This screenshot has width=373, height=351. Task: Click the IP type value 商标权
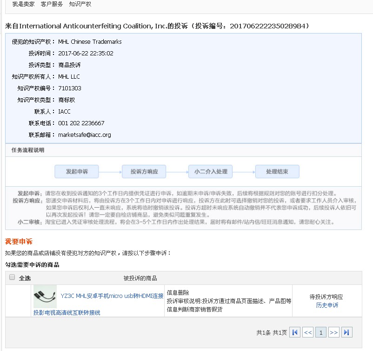[x=67, y=100]
